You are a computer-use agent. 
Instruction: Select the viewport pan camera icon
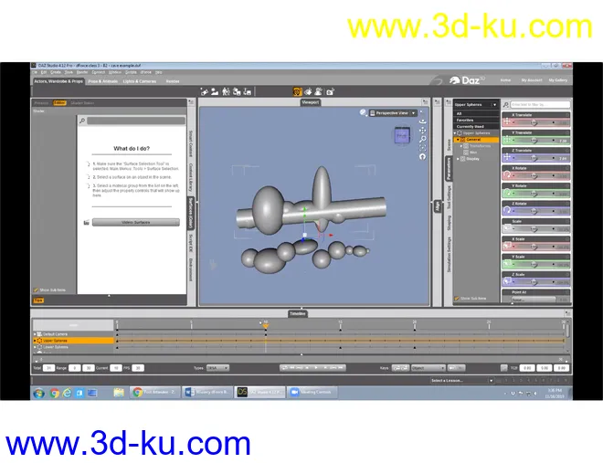(422, 131)
